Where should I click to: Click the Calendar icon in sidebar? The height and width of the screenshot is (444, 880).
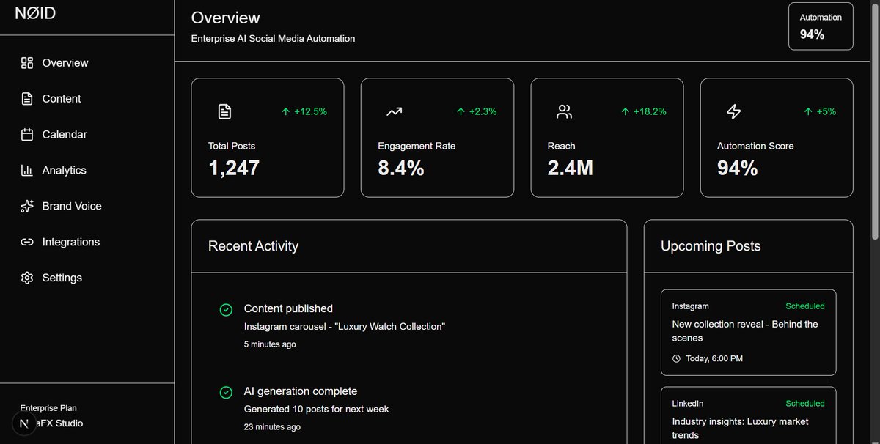[x=27, y=135]
